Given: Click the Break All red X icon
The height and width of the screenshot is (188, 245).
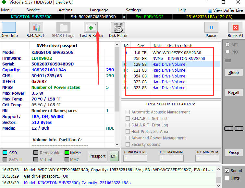Looking at the screenshot, I should pos(235,28).
